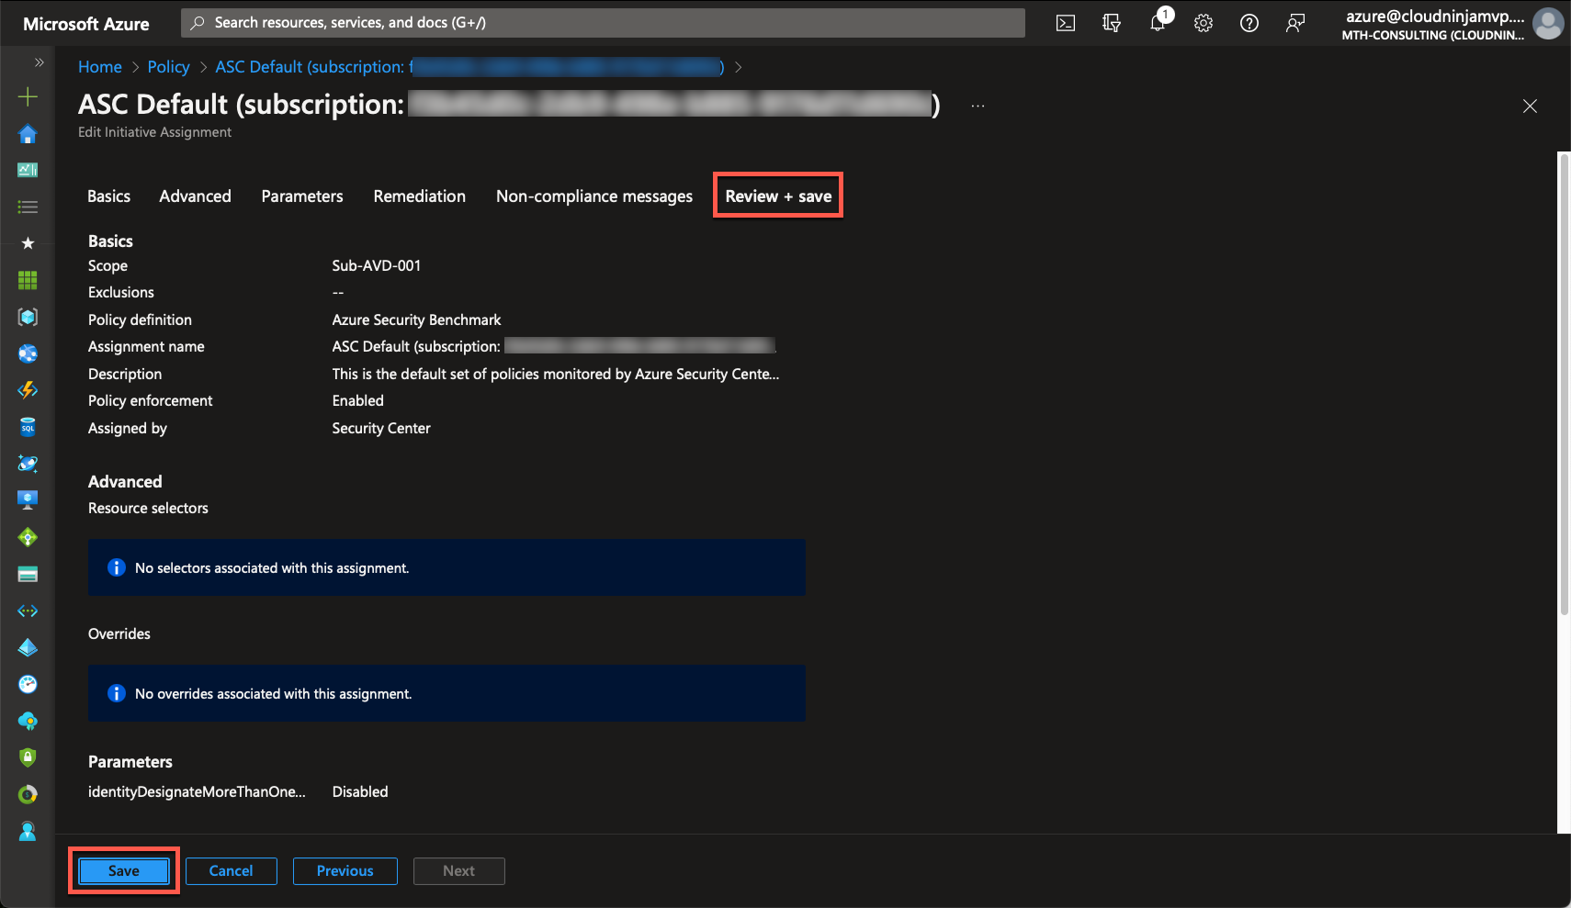Click Create a resource plus icon
This screenshot has width=1571, height=908.
point(28,96)
